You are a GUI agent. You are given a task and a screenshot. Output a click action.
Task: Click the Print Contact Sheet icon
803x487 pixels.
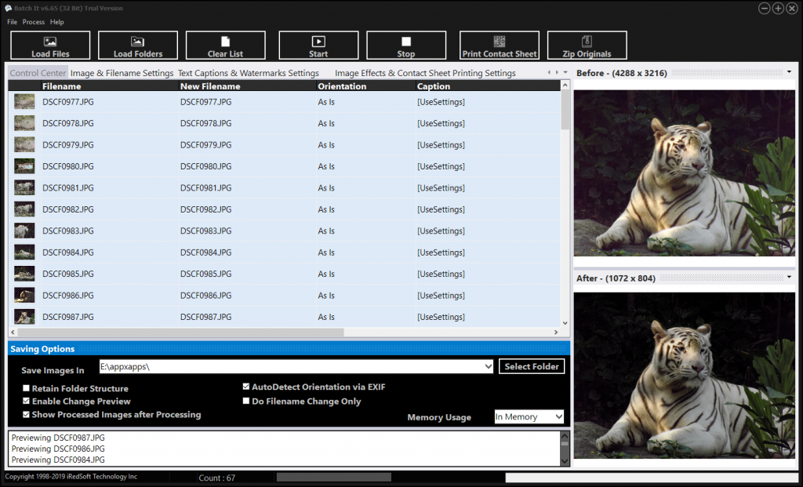tap(500, 42)
